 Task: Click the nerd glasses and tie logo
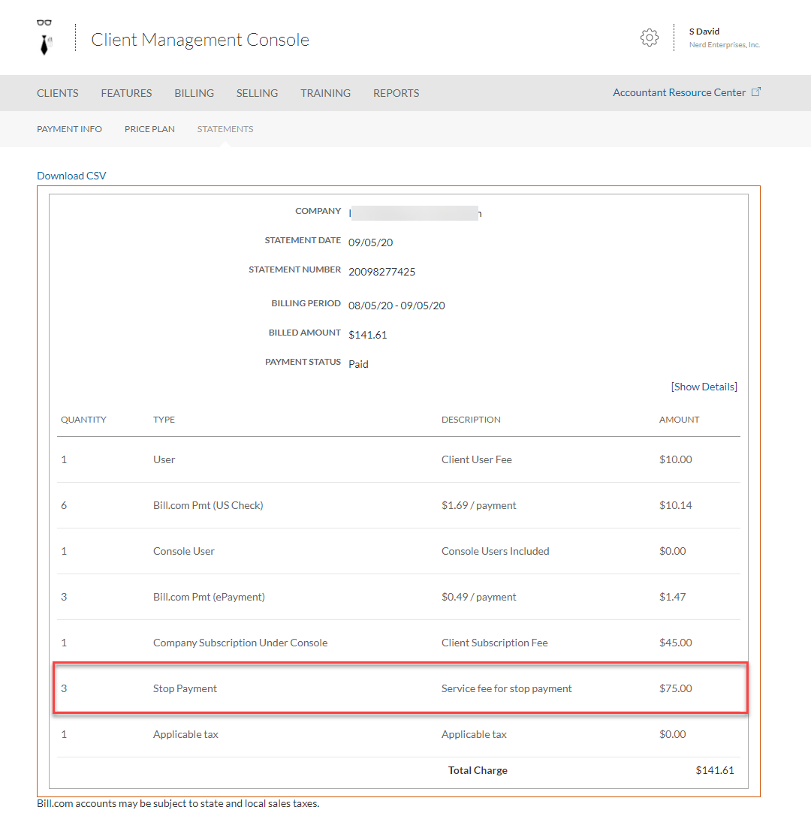tap(45, 37)
